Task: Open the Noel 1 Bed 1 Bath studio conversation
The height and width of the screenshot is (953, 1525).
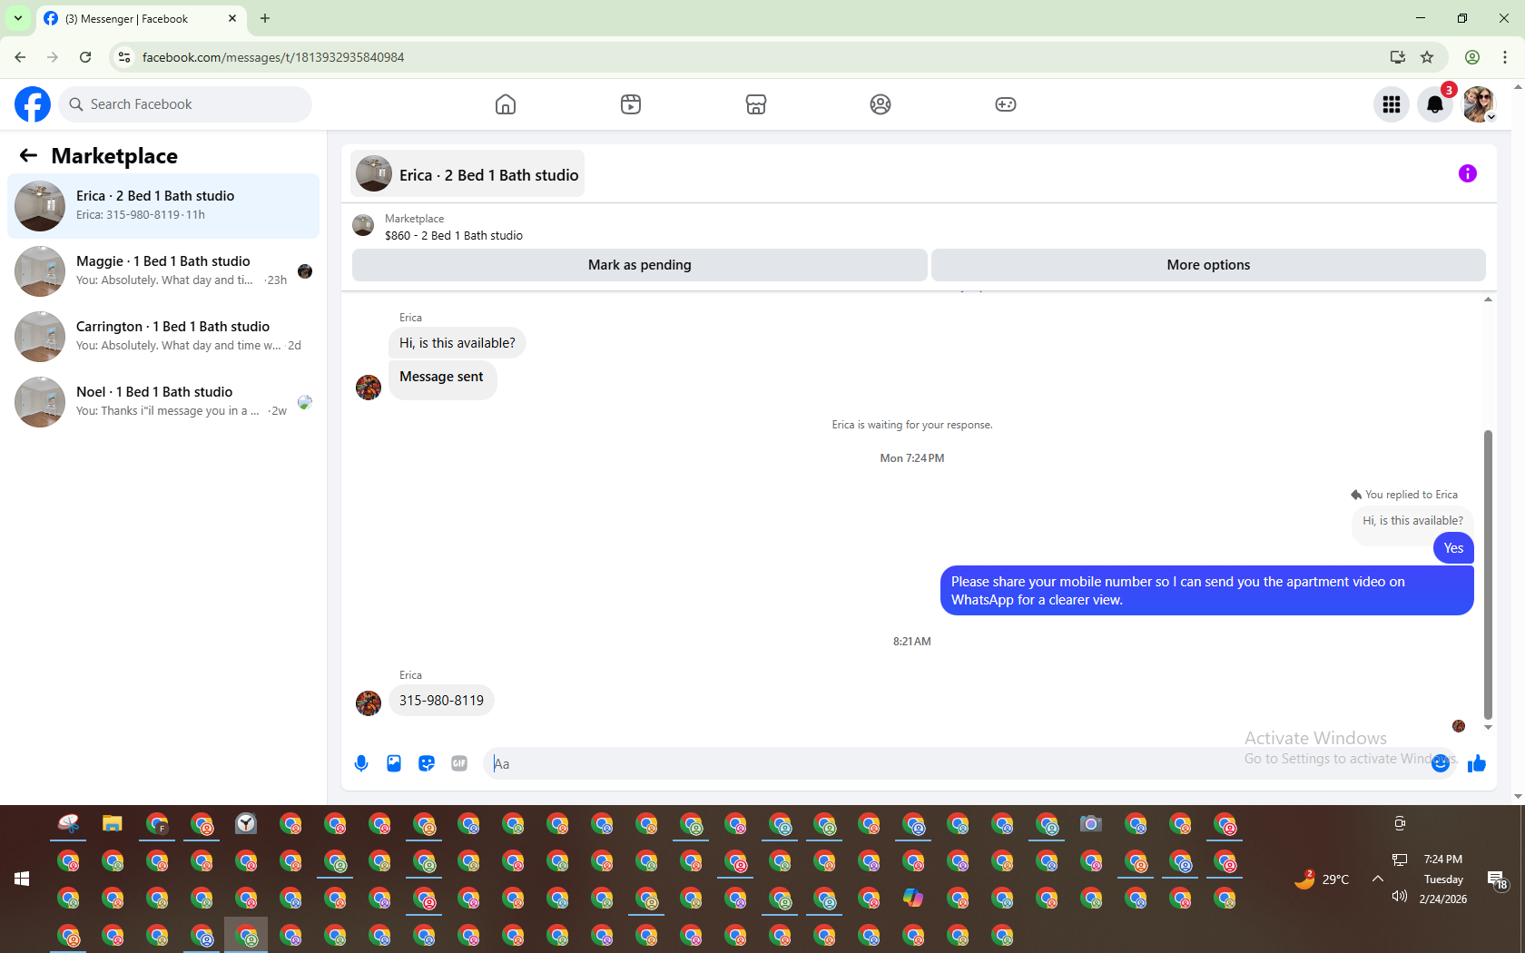Action: [x=163, y=402]
